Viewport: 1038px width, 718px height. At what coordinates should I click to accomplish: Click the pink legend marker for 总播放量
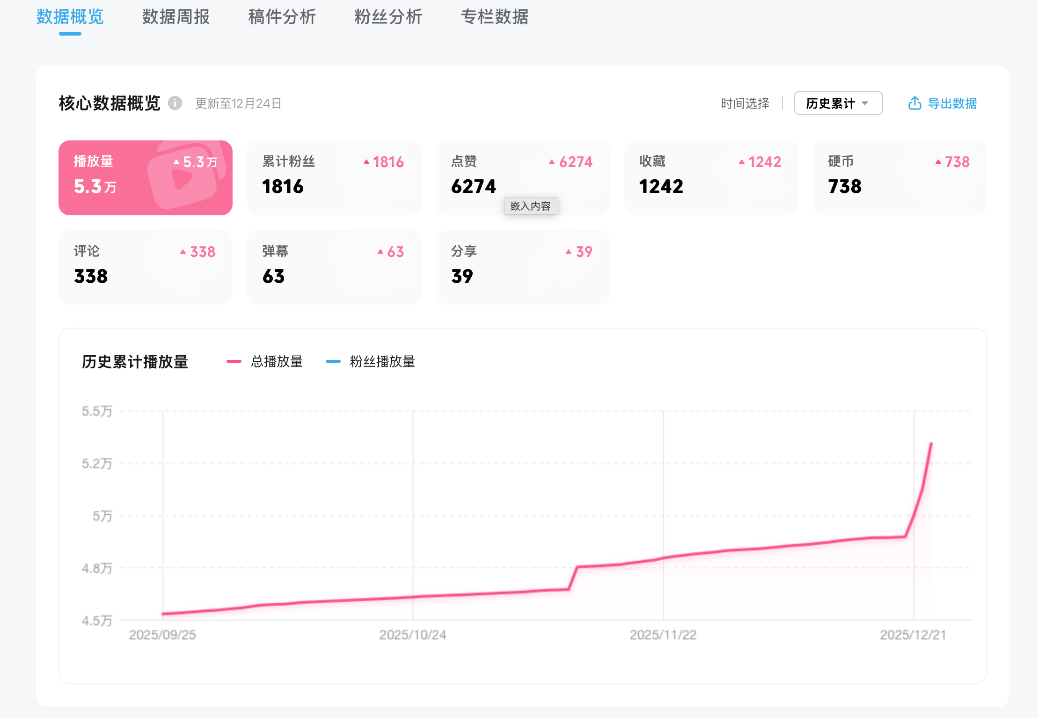(234, 361)
